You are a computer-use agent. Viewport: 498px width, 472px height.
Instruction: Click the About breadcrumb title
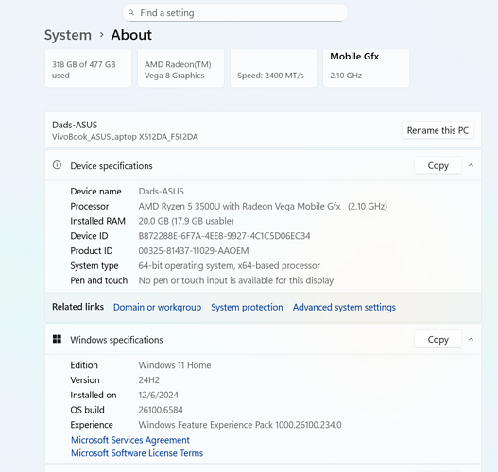point(131,35)
